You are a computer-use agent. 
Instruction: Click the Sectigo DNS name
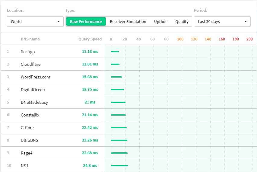click(x=28, y=52)
